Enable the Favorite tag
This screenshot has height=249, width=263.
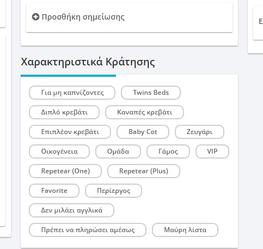(54, 191)
